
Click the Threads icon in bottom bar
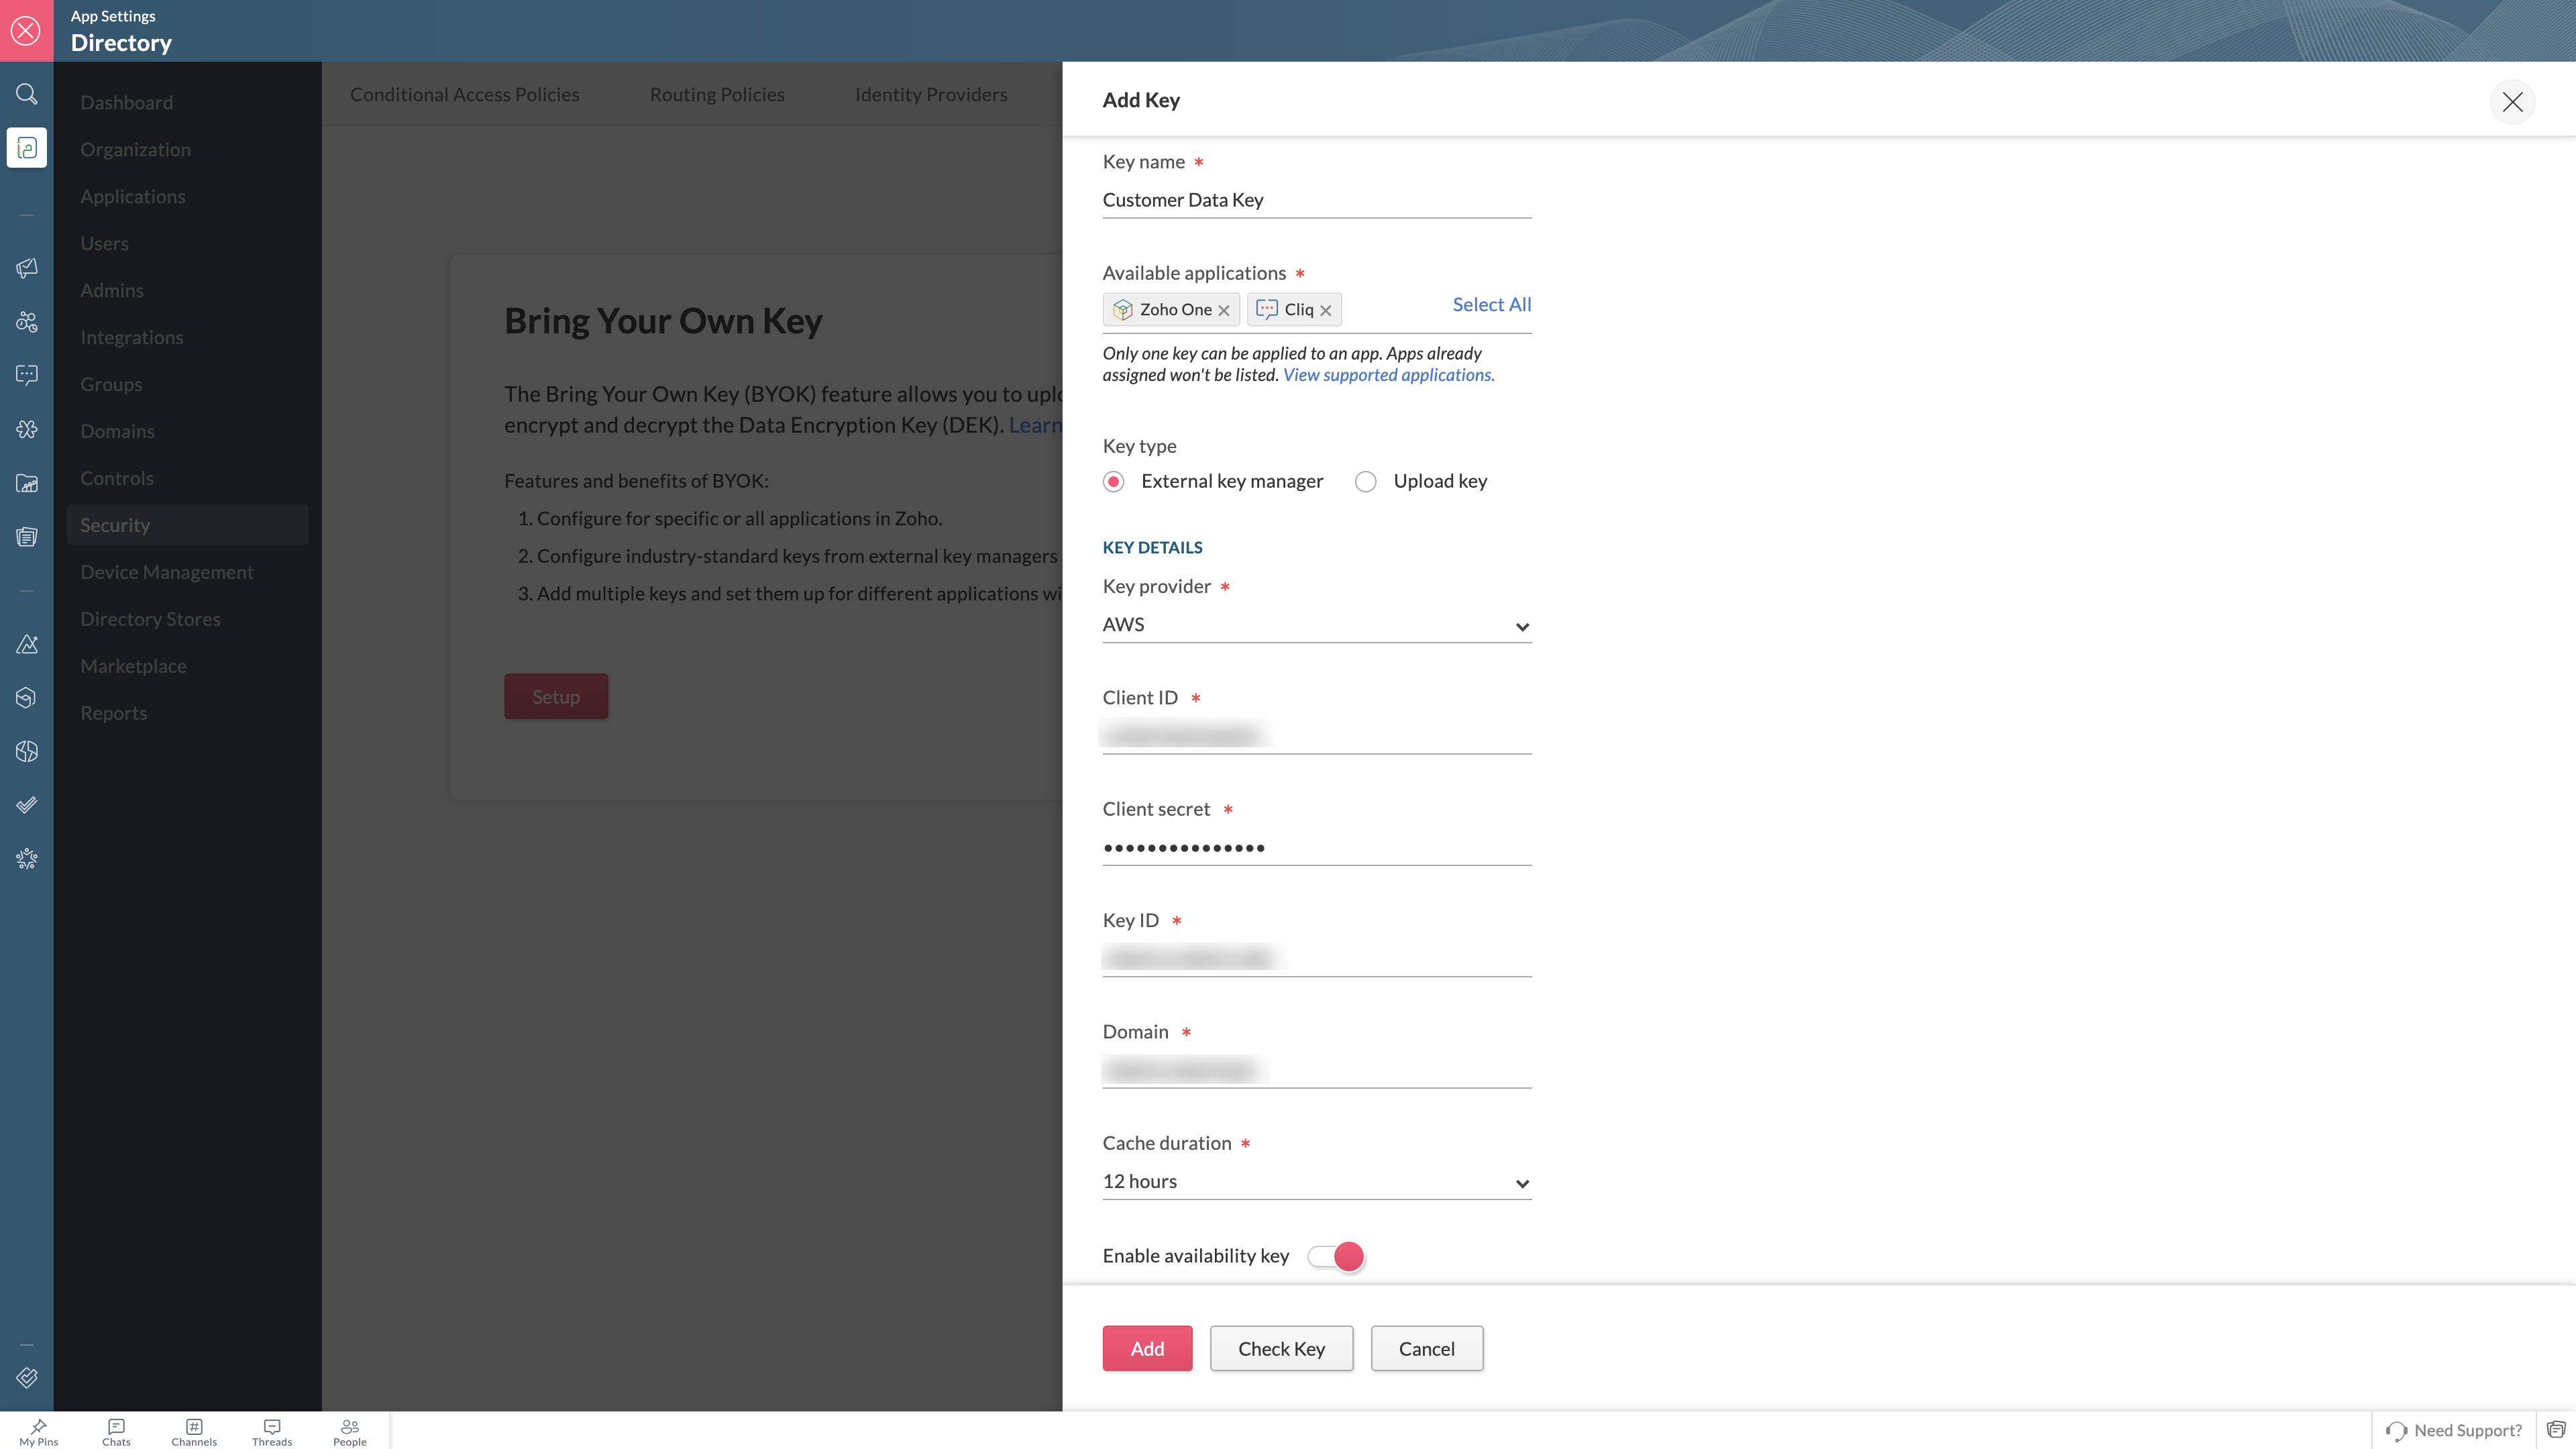click(271, 1432)
